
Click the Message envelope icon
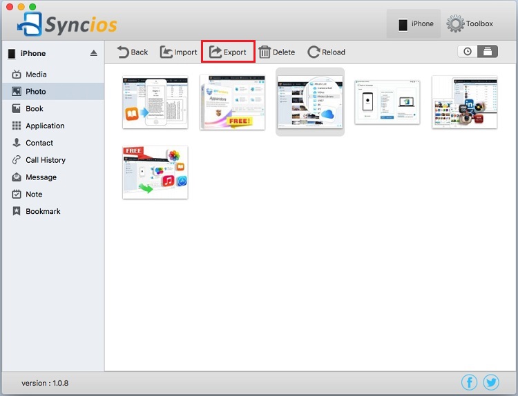17,177
